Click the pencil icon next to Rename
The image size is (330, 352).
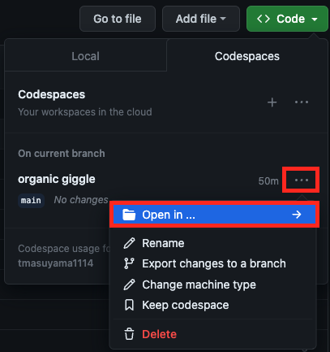[129, 243]
